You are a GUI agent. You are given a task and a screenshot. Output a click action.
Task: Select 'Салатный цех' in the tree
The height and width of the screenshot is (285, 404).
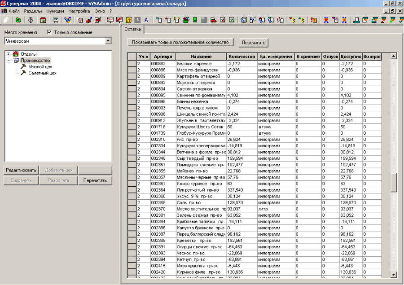tap(42, 73)
